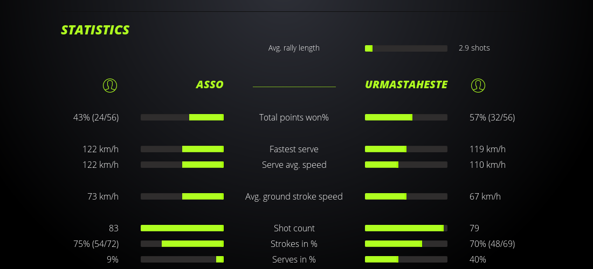Click ASSO's Total points won bar

point(182,117)
